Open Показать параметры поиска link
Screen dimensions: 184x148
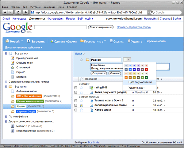tap(134, 27)
